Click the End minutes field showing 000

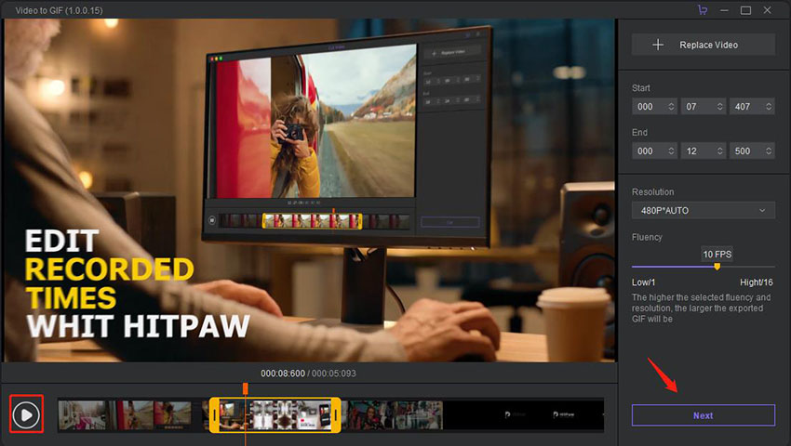[654, 151]
